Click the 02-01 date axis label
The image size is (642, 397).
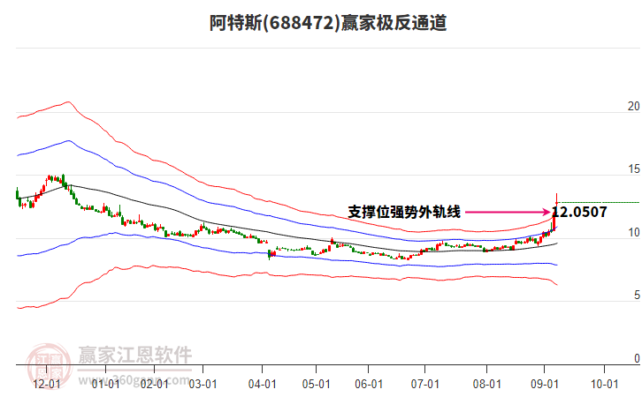pos(154,384)
